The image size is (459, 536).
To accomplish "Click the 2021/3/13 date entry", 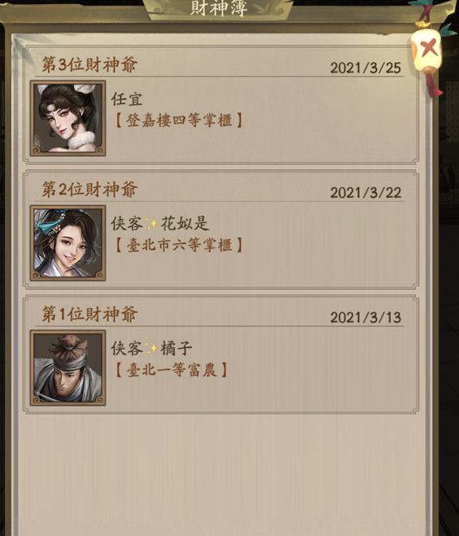I will (x=365, y=317).
